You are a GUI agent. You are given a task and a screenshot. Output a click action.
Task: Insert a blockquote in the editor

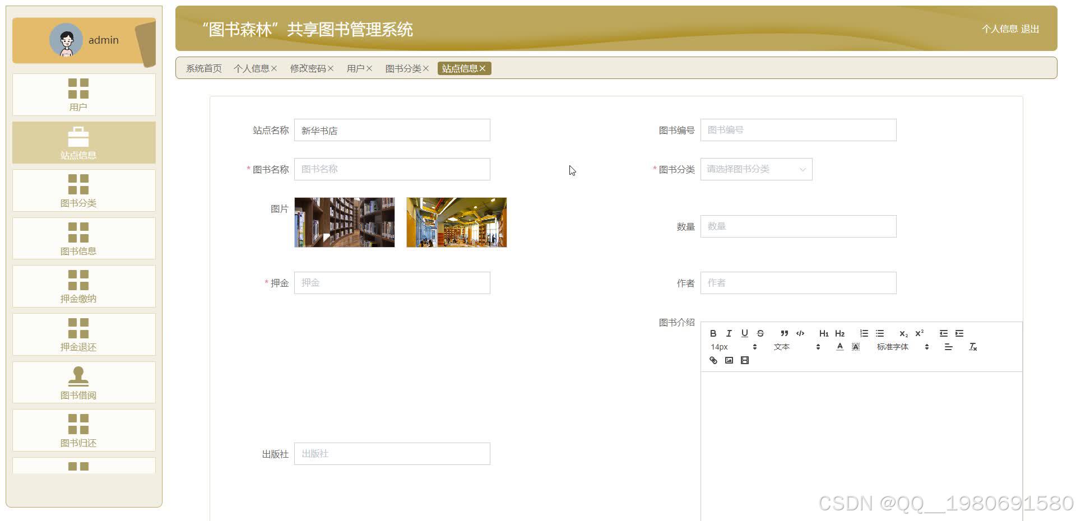pos(784,333)
